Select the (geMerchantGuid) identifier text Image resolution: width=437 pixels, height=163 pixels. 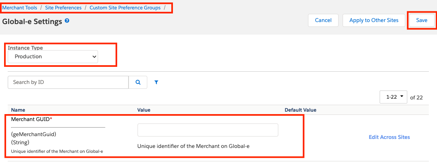[34, 134]
